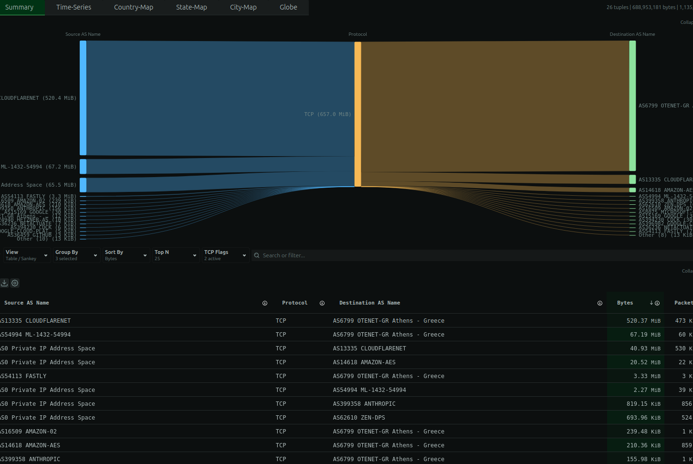The image size is (693, 464).
Task: Click the tuples and bytes summary text
Action: 650,7
